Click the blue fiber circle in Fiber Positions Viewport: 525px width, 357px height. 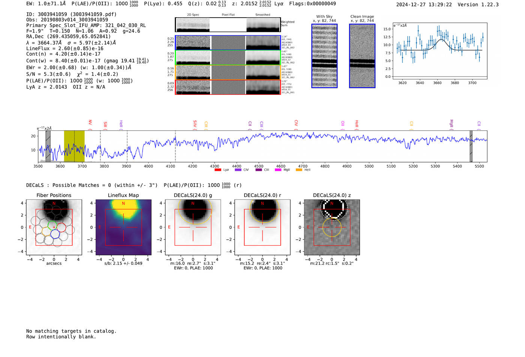(x=55, y=234)
